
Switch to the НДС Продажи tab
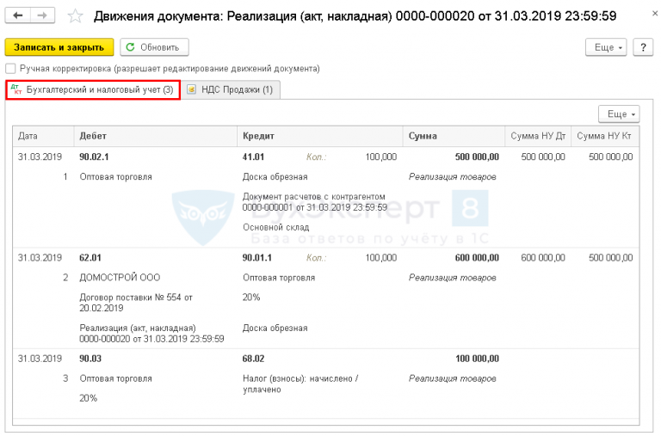pos(231,89)
